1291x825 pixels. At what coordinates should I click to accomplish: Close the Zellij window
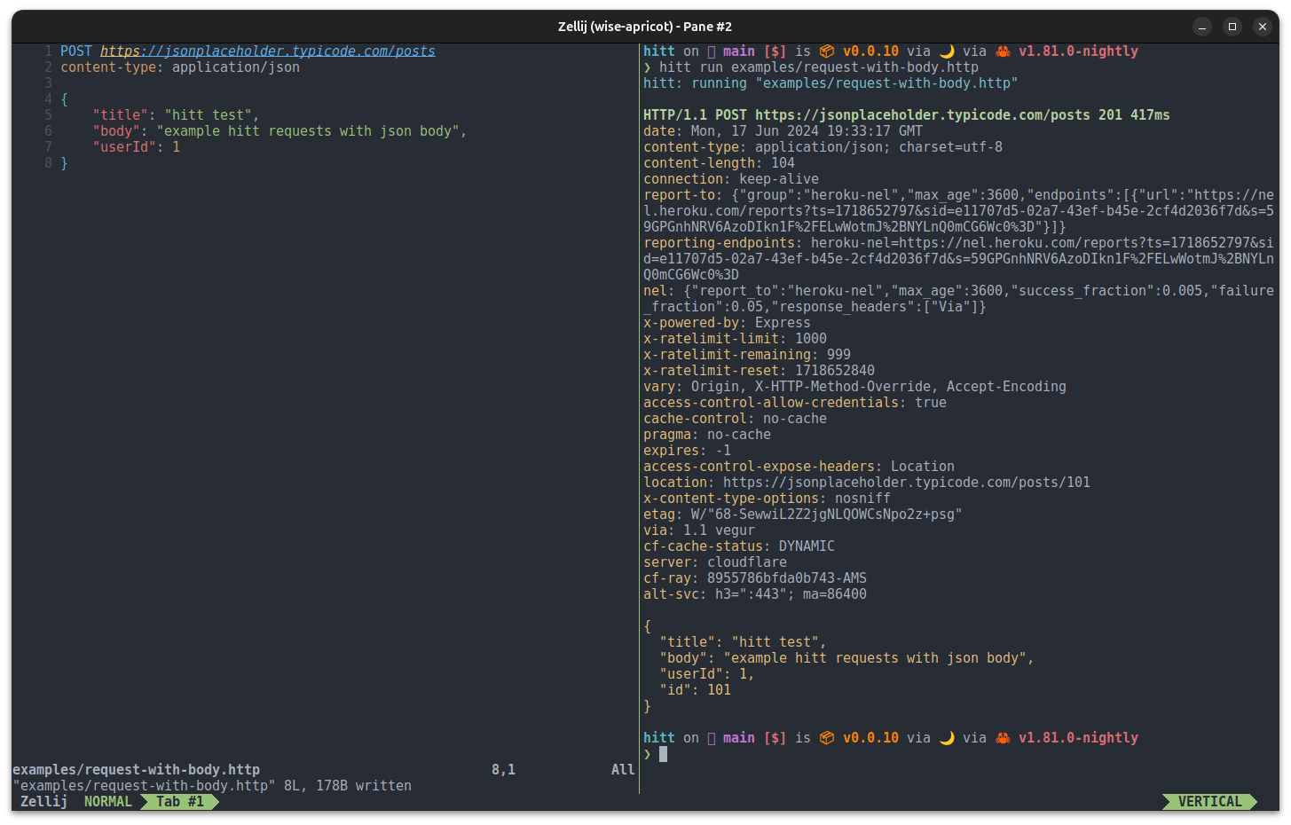point(1263,27)
